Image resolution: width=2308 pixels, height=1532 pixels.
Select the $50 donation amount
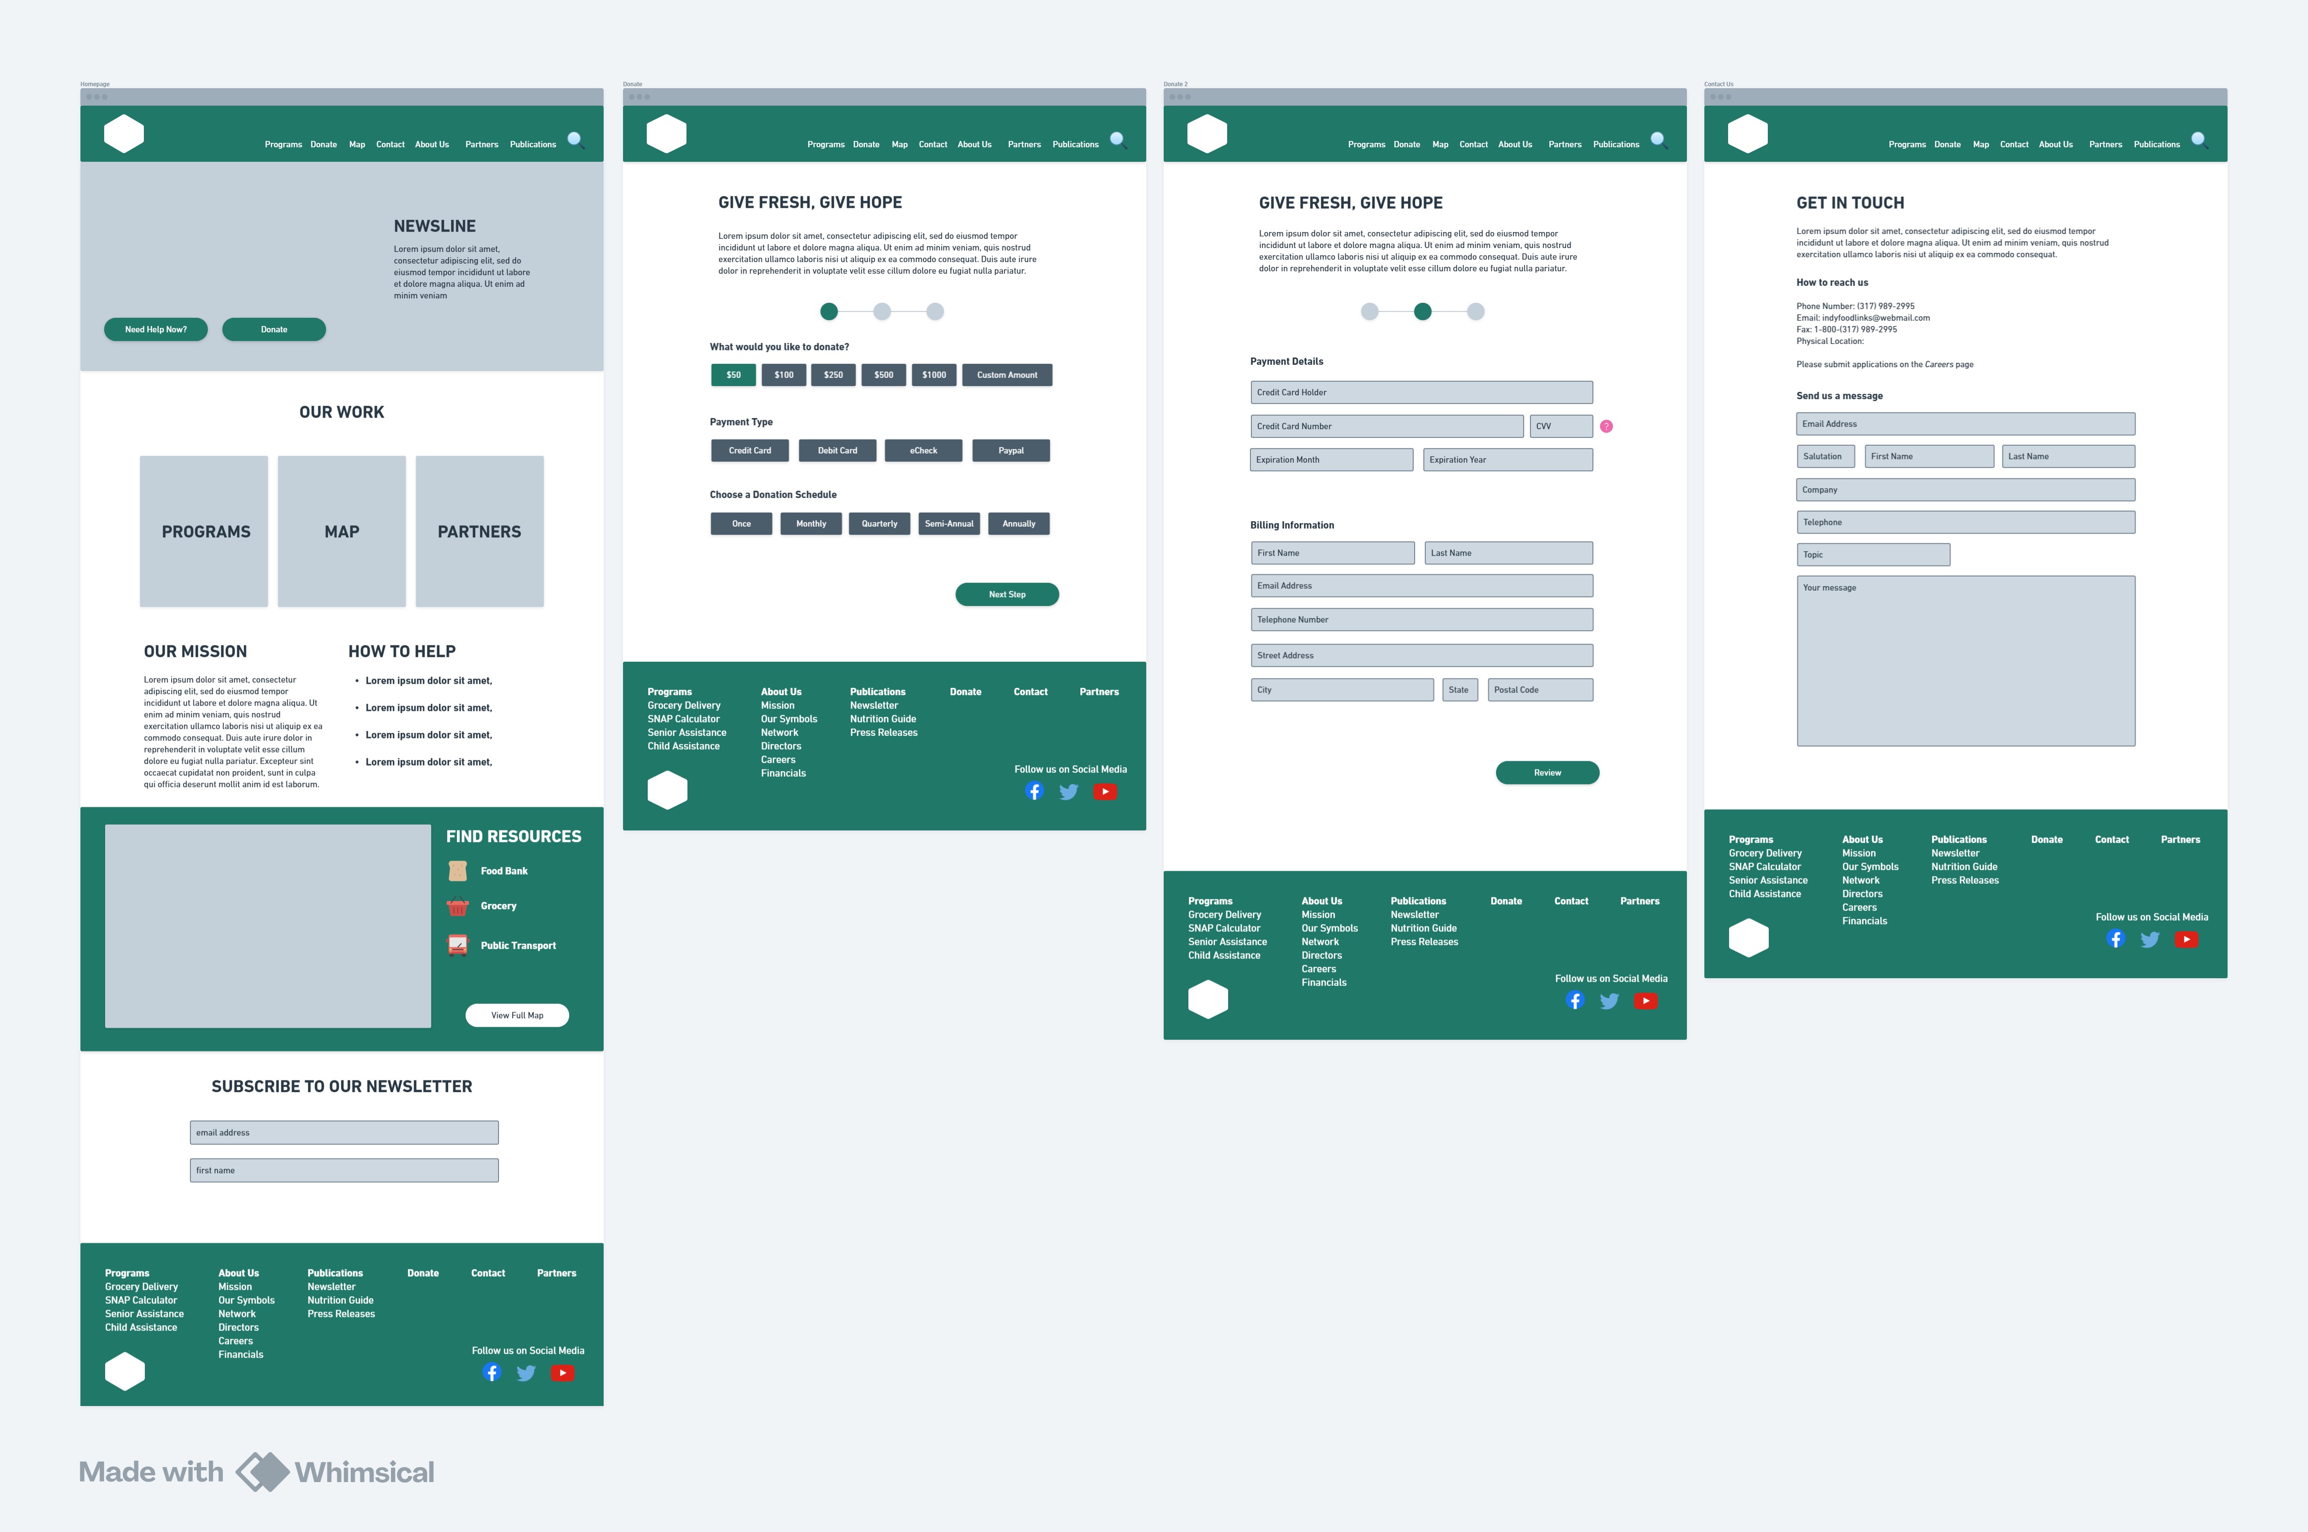click(x=733, y=375)
